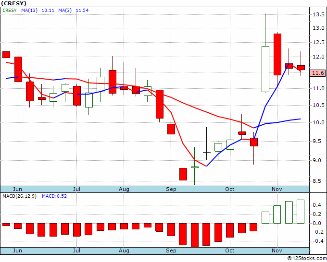
Task: Click the MACD(26,12,9) indicator label
Action: pyautogui.click(x=19, y=196)
